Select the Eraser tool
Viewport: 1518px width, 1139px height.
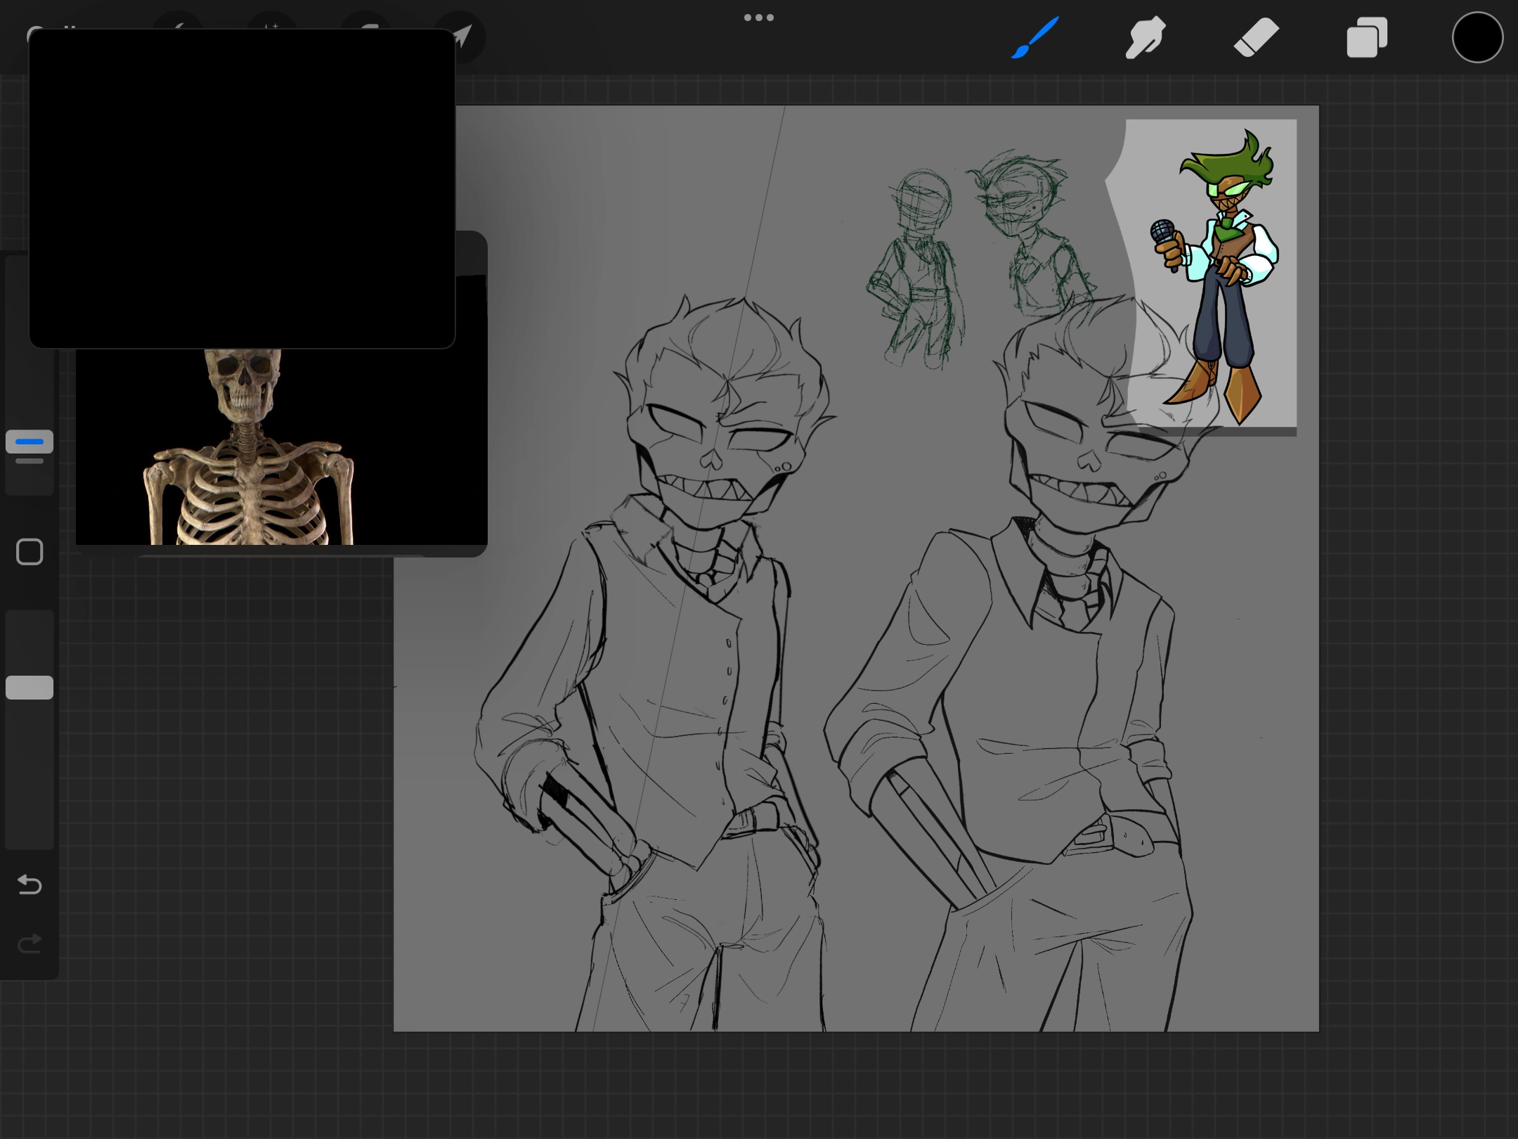[1256, 38]
